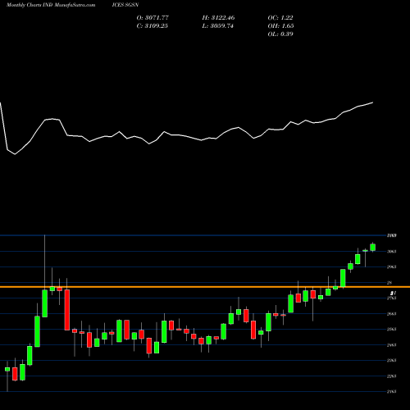Select the close value C: 3109.25
The image size is (410, 410).
point(153,26)
